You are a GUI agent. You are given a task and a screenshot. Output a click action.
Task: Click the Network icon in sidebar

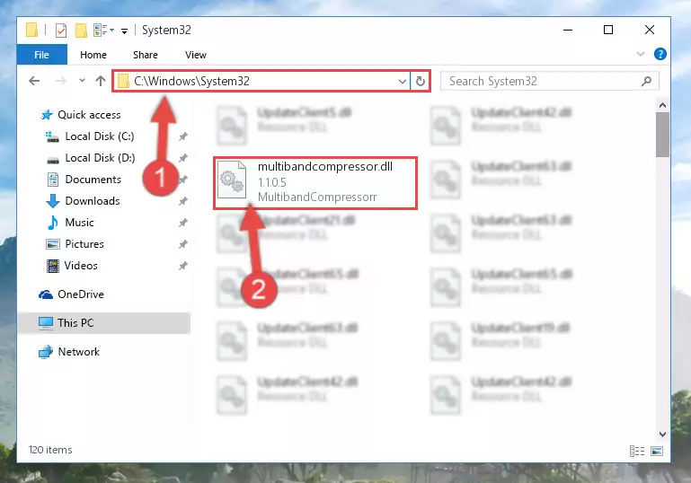click(46, 352)
